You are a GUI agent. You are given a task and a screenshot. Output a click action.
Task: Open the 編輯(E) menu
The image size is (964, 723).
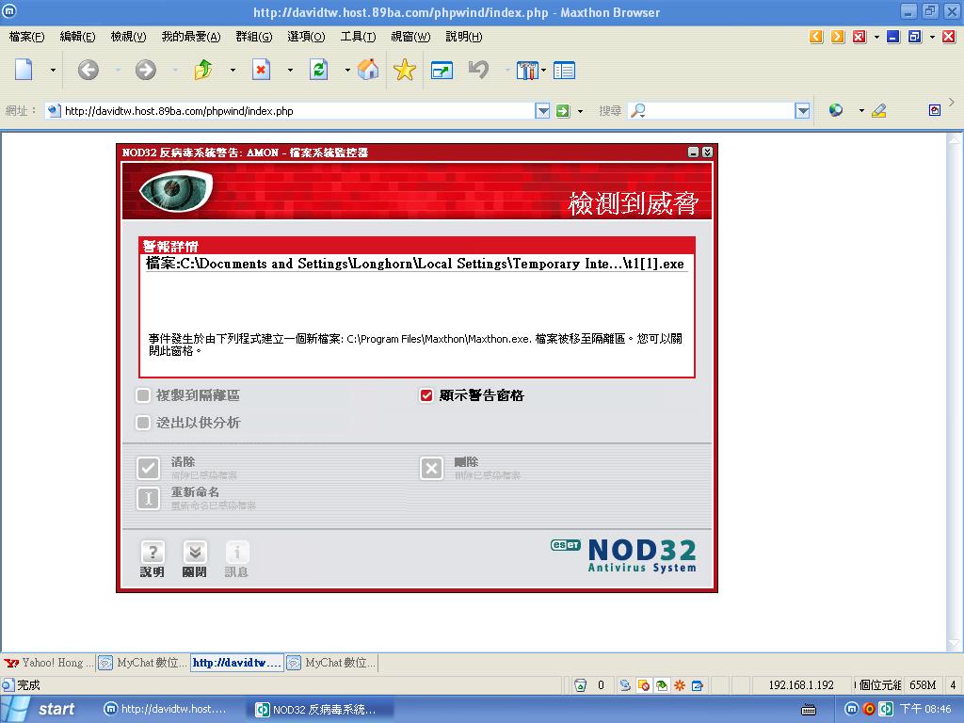click(77, 37)
